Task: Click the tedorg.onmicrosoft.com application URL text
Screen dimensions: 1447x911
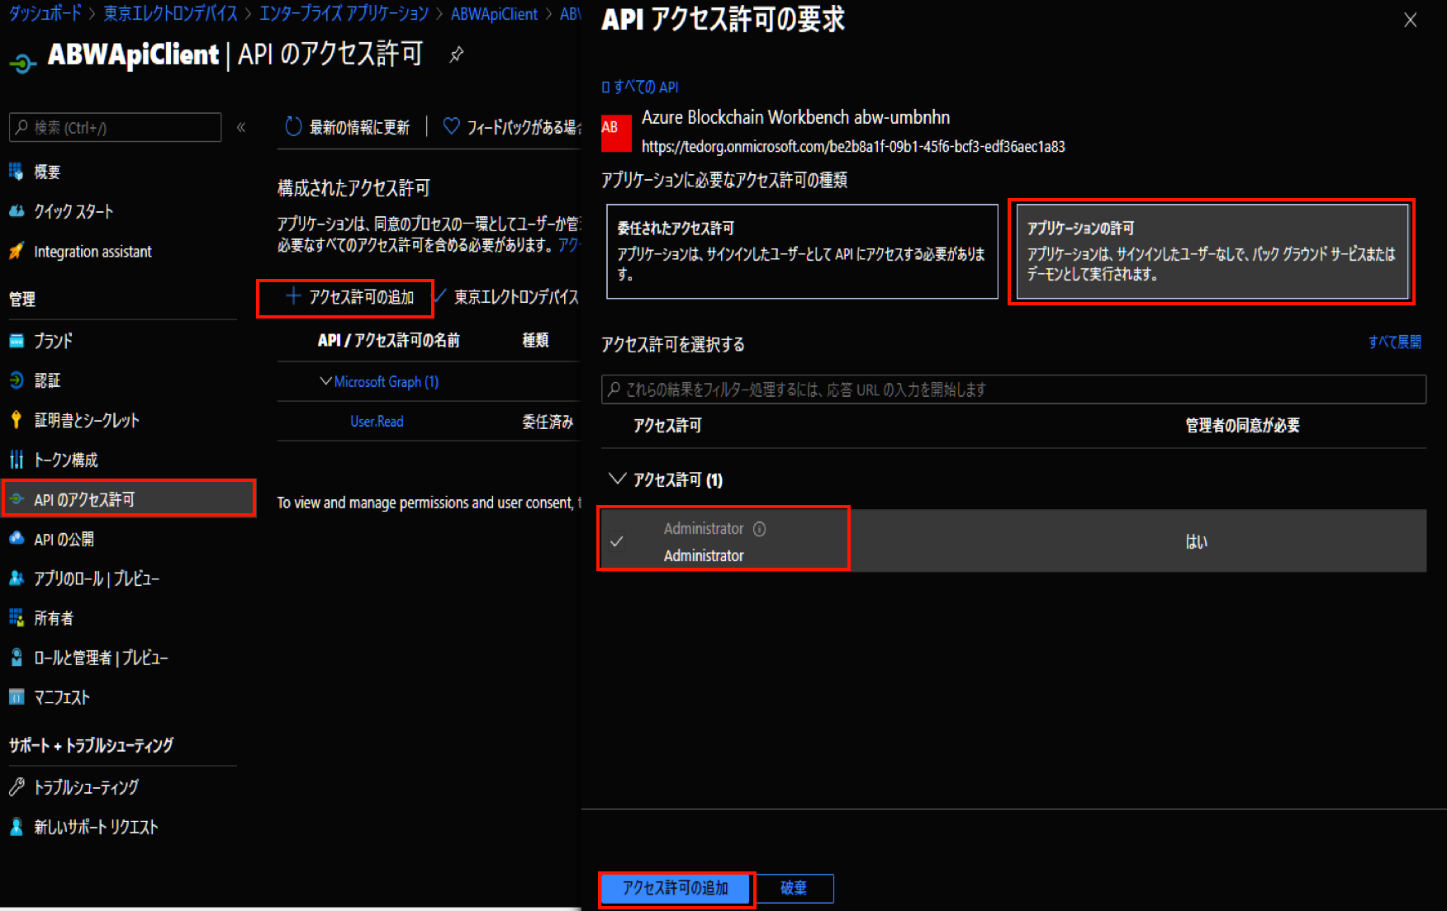Action: tap(853, 147)
